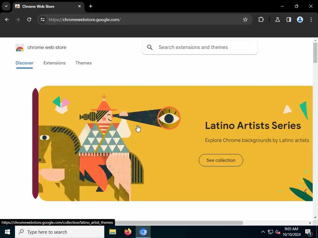This screenshot has height=238, width=318.
Task: Restore down the Chrome window
Action: (x=297, y=6)
